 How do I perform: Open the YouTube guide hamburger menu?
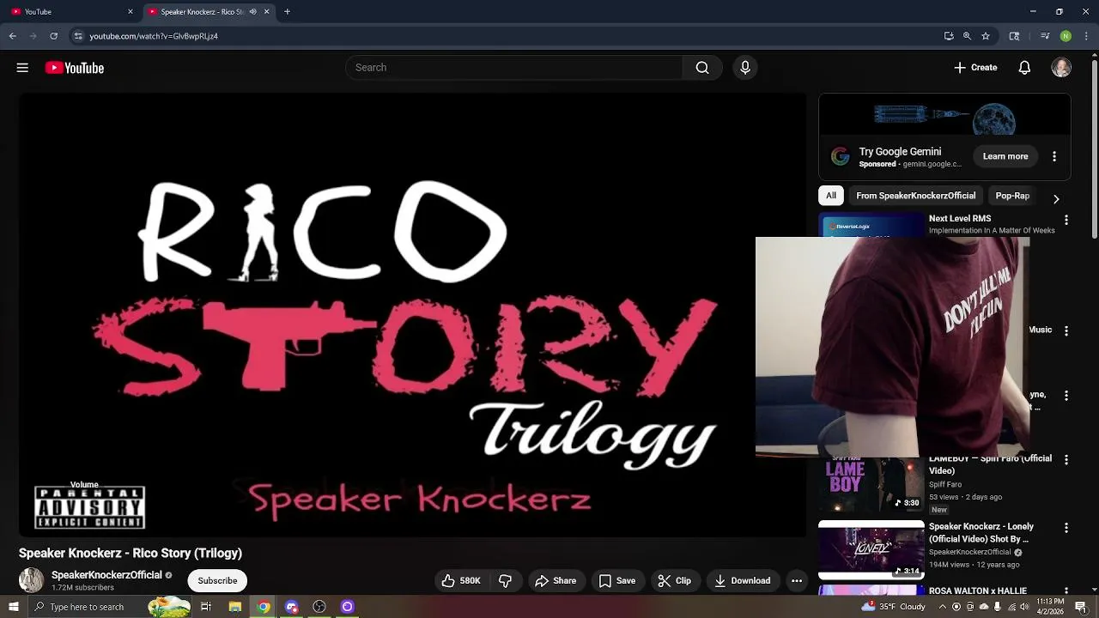tap(22, 68)
